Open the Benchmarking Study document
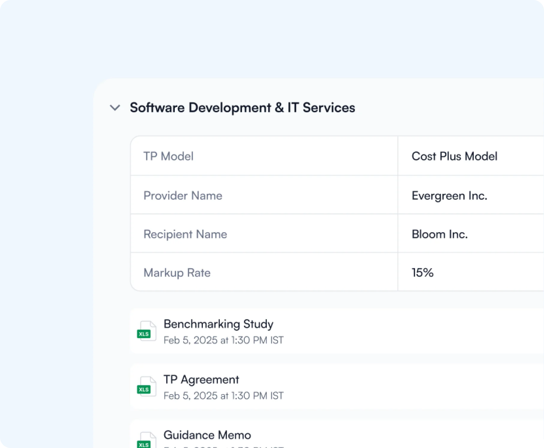Image resolution: width=544 pixels, height=448 pixels. pos(218,323)
